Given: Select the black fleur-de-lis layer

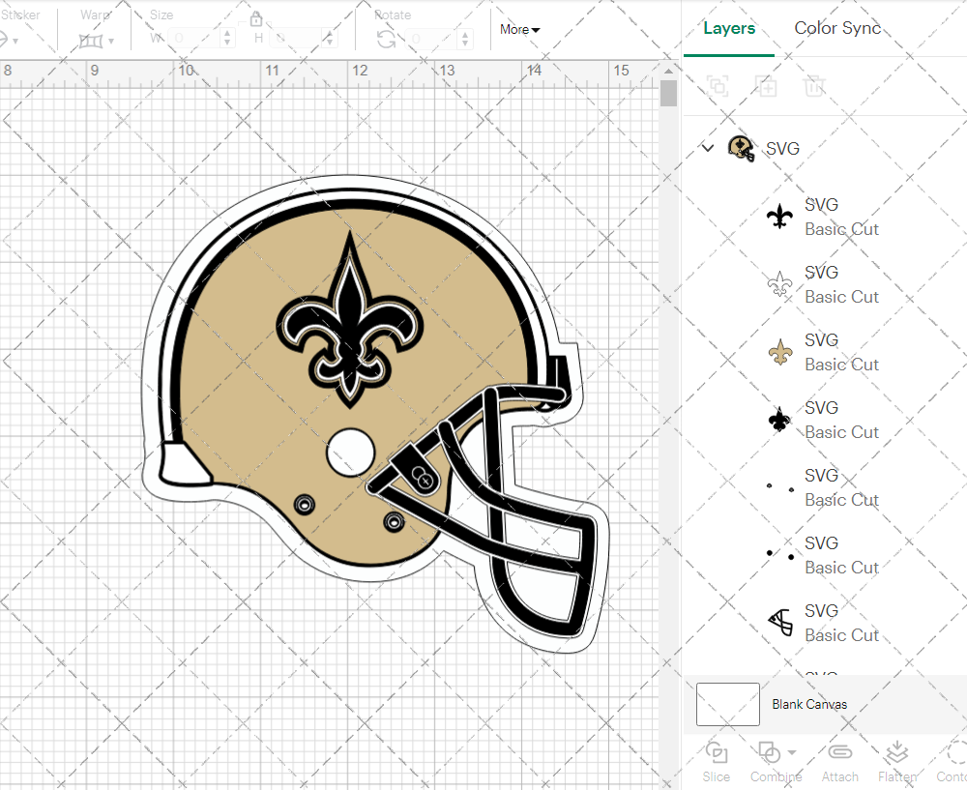Looking at the screenshot, I should (825, 217).
